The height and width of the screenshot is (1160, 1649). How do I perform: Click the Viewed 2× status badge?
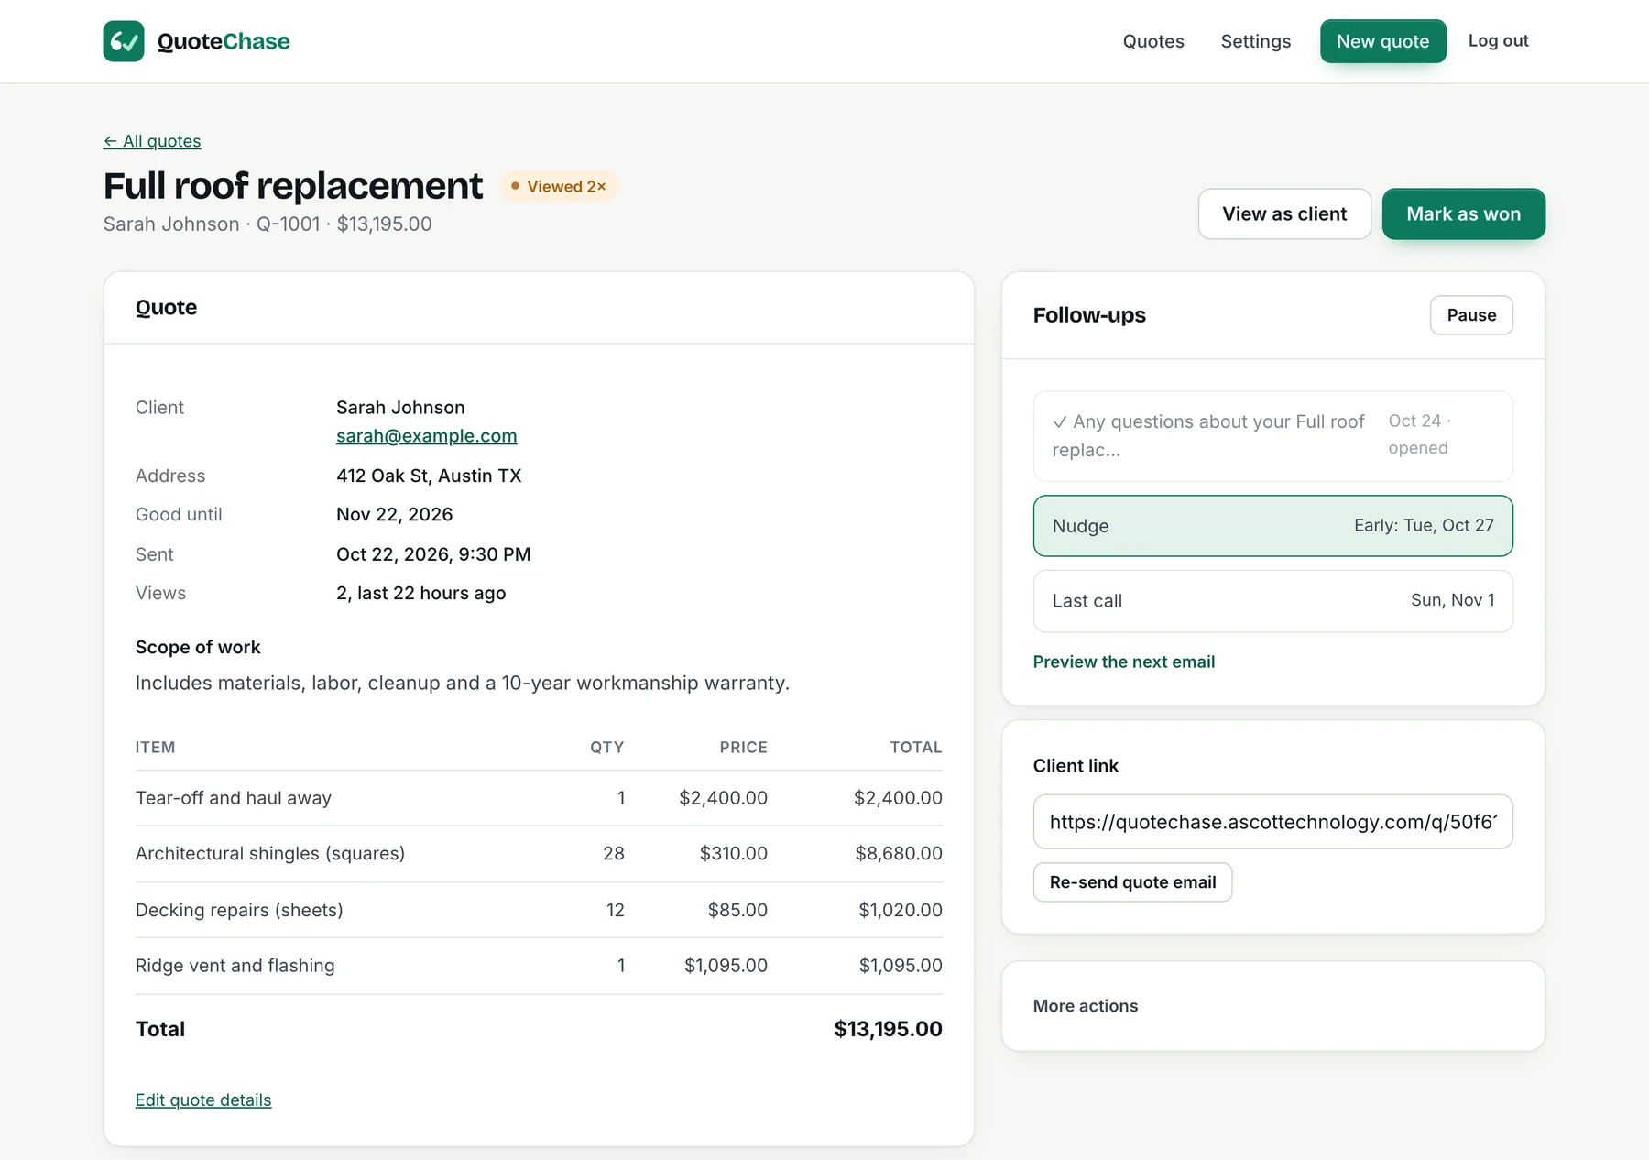pyautogui.click(x=559, y=186)
